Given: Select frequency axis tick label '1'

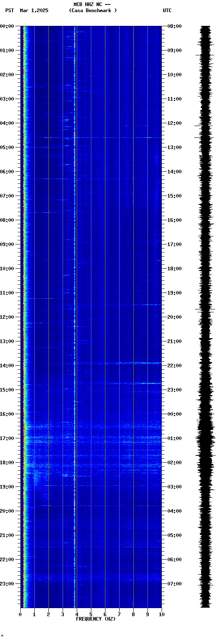Looking at the screenshot, I should (34, 615).
